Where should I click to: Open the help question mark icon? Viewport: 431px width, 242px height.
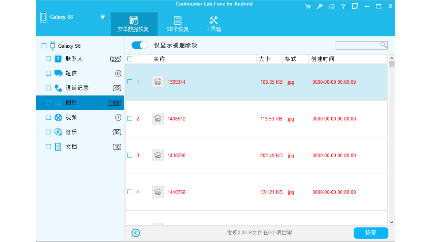pos(343,6)
